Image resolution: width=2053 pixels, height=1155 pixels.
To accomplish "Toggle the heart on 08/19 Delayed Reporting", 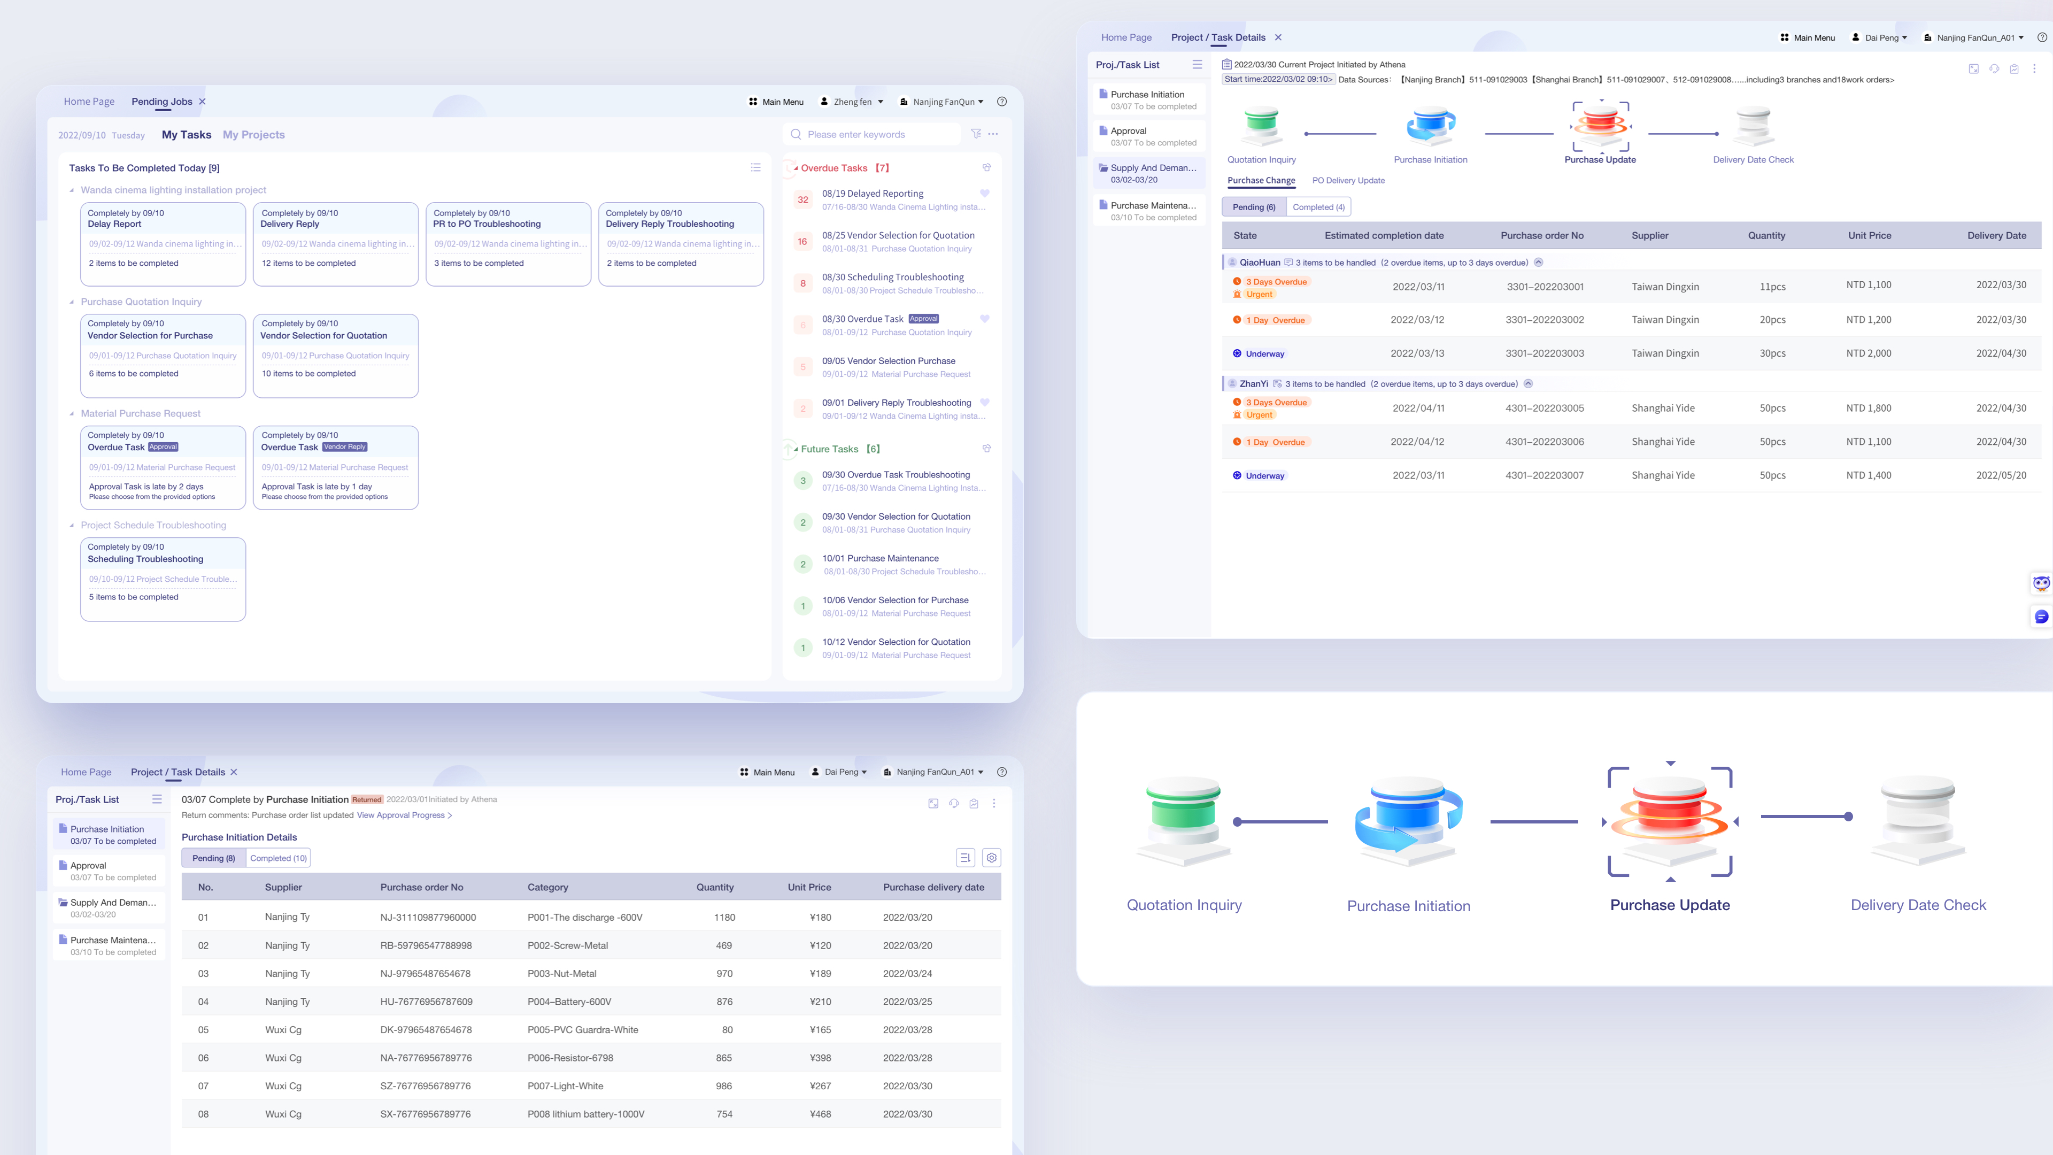I will tap(985, 194).
